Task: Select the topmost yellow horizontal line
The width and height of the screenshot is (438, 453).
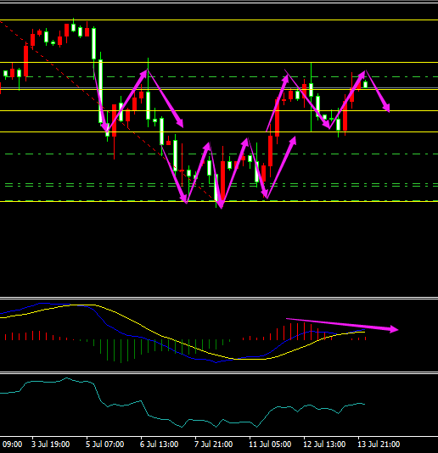Action: point(219,20)
